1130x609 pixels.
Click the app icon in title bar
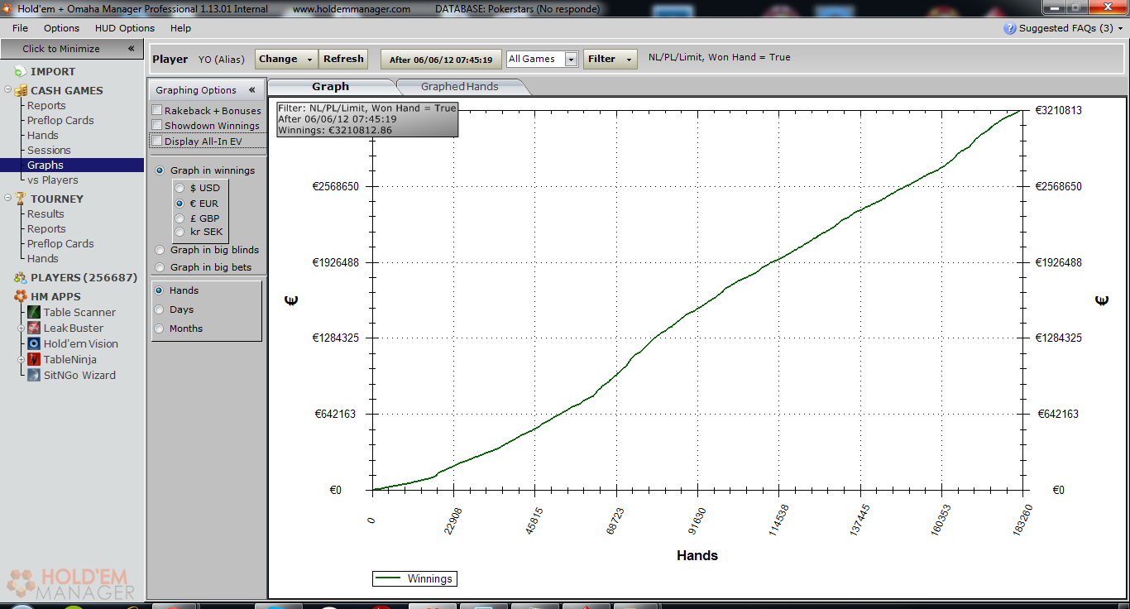[7, 8]
